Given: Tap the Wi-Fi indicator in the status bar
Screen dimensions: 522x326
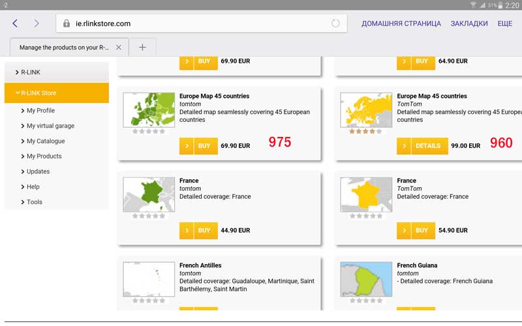Looking at the screenshot, I should (x=473, y=5).
